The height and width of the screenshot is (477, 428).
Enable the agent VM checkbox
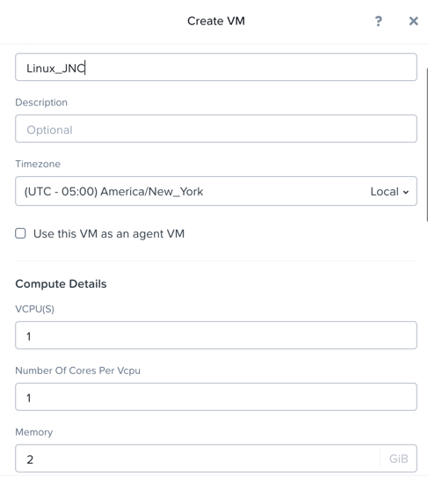(x=20, y=233)
